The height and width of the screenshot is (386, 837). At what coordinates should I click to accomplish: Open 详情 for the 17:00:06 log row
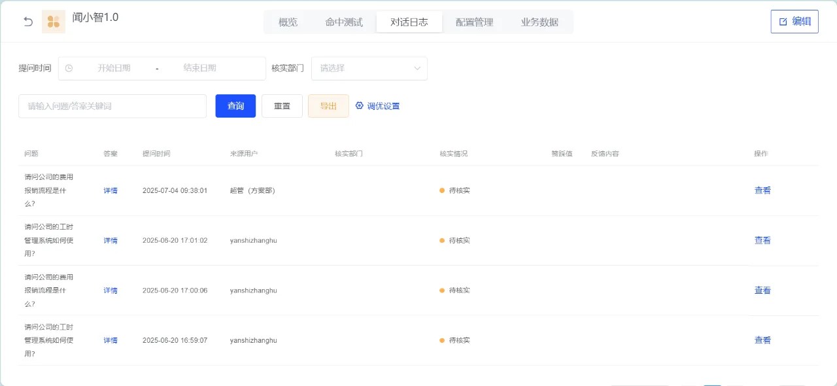(111, 290)
